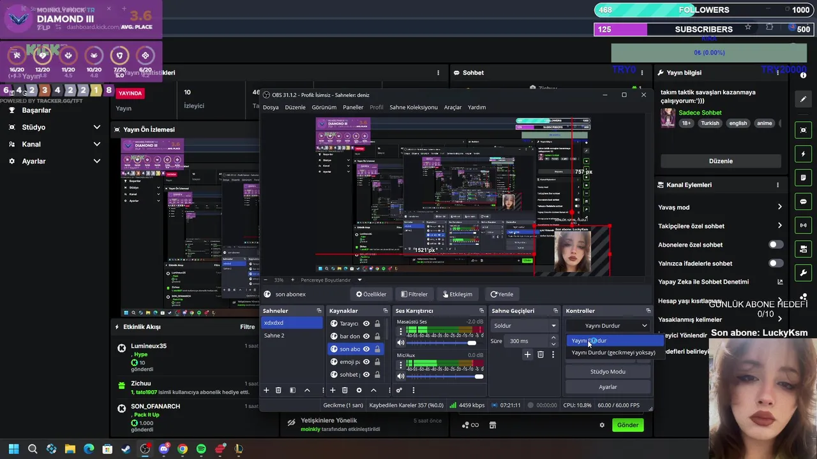
Task: Expand the Ayarlar sidebar section
Action: coord(97,161)
